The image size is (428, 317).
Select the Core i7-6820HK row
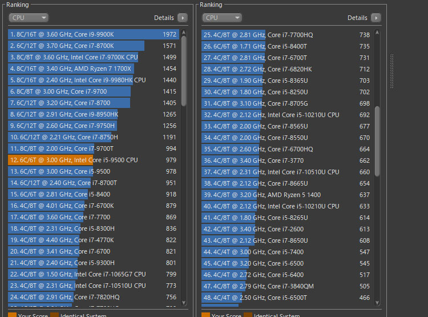coord(287,70)
